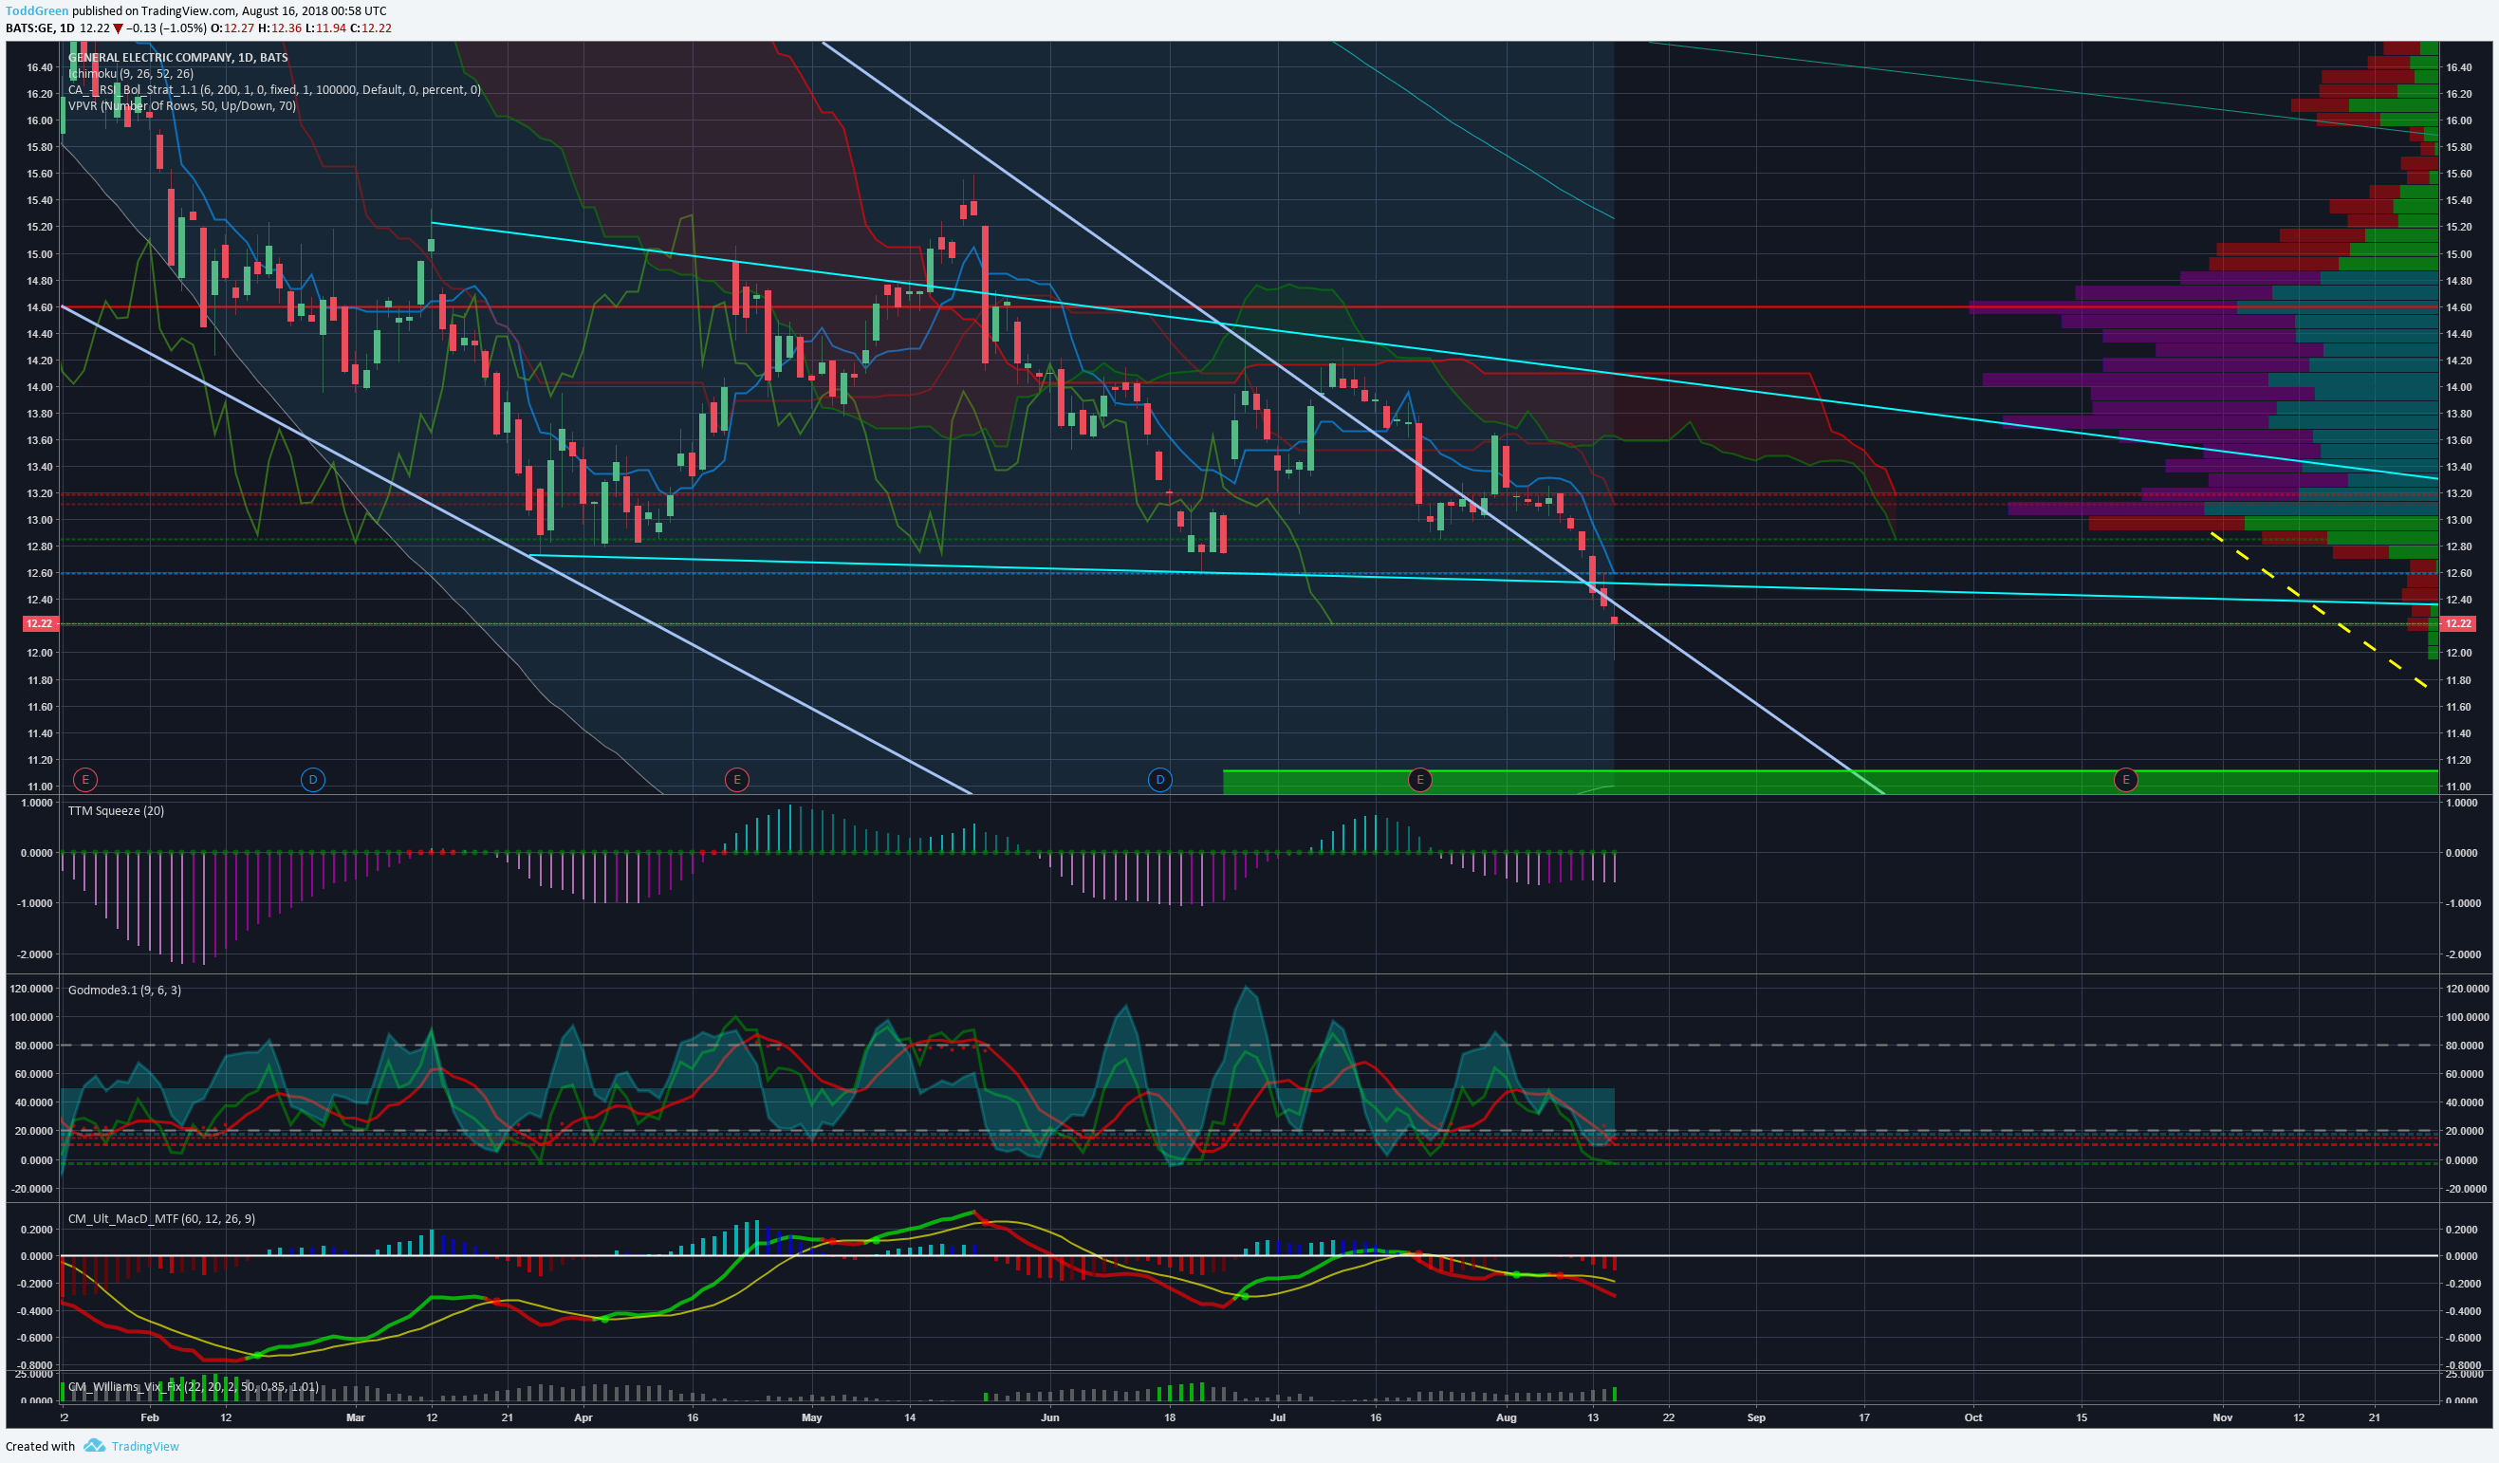This screenshot has width=2499, height=1463.
Task: Click the TradingView link beside 'Created with'
Action: [x=145, y=1446]
